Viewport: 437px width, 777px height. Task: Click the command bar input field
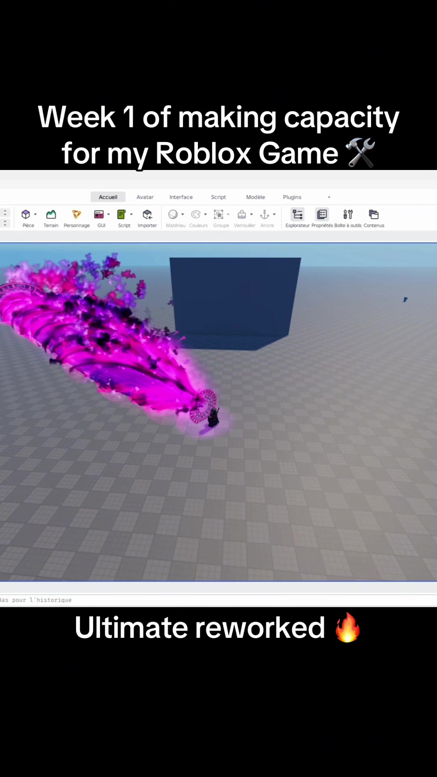pyautogui.click(x=218, y=600)
